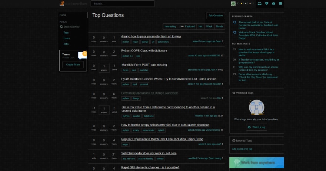The image size is (326, 171).
Task: Open Why was my work removed meta post
Action: click(258, 68)
